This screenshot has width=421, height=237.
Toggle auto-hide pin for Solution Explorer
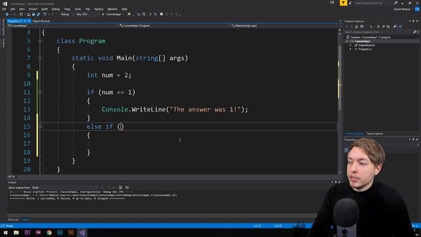coord(413,21)
